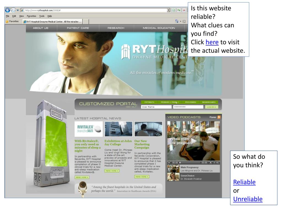Select the RYT Hospital browser tab
The width and height of the screenshot is (282, 212).
[52, 22]
